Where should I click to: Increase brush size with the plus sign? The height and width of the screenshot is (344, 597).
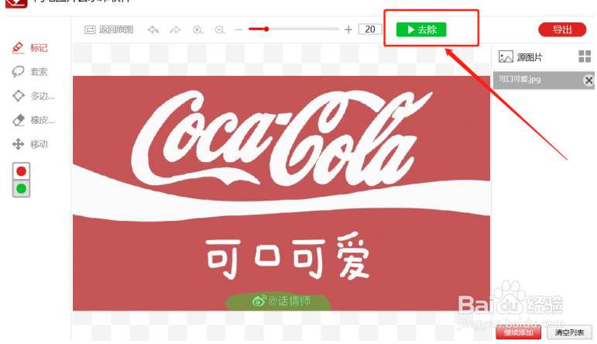(x=348, y=29)
